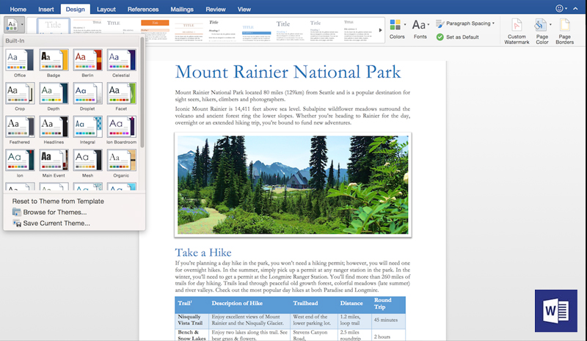Open the Review tab

(216, 10)
